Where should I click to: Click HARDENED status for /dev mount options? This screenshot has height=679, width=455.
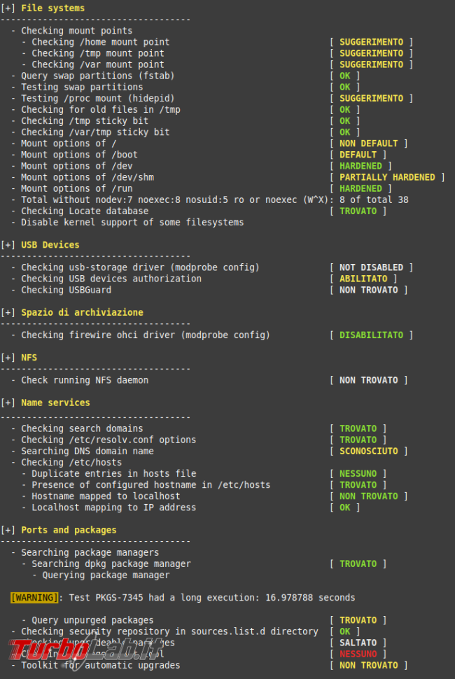point(360,166)
